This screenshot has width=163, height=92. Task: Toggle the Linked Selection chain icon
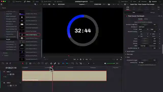[55, 63]
